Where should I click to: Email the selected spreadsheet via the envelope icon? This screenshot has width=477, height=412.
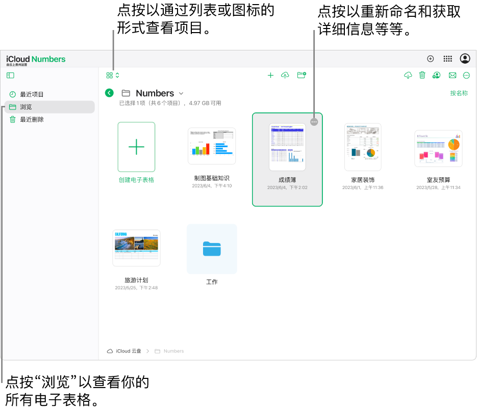pos(453,75)
